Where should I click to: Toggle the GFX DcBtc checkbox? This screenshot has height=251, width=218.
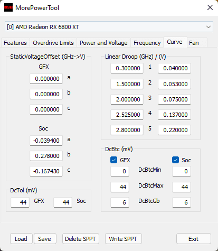tap(113, 160)
